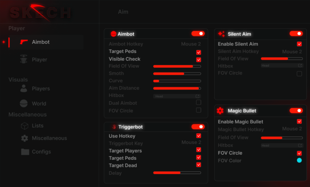
Task: Toggle the Aimbot master switch
Action: point(198,33)
